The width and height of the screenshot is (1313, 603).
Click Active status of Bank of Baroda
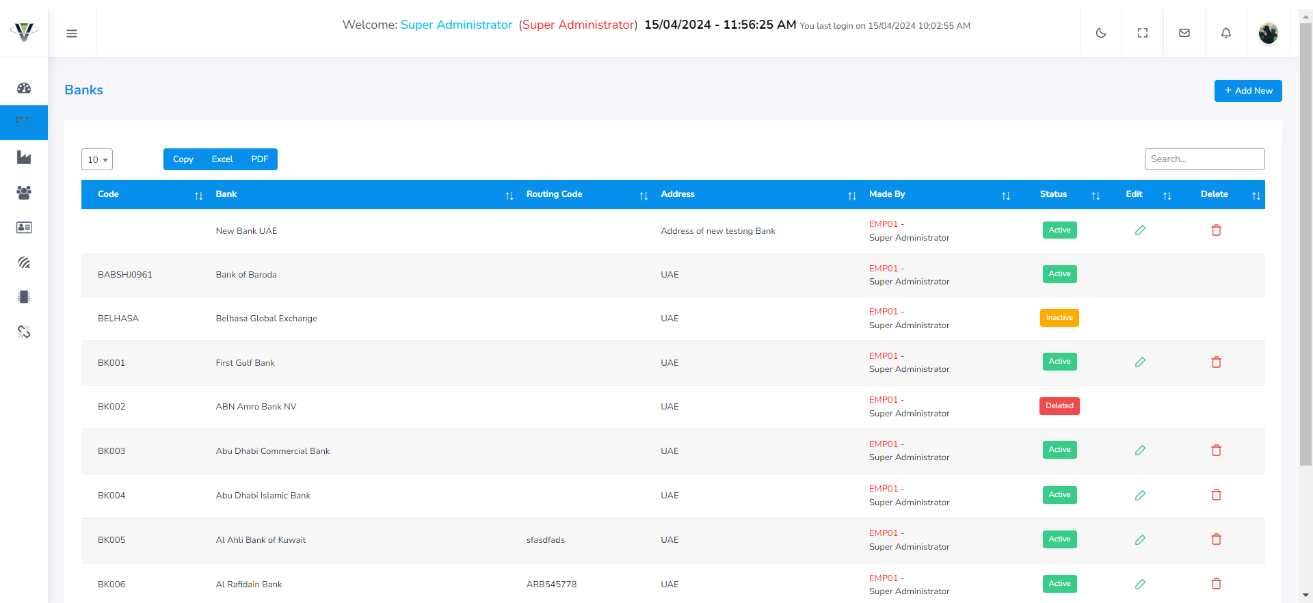pos(1060,274)
